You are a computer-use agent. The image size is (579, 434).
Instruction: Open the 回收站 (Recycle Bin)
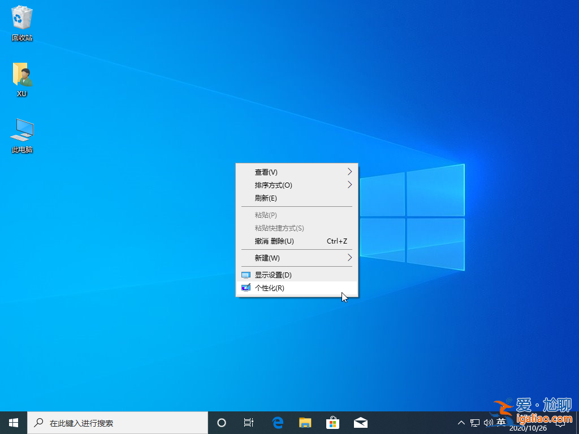tap(21, 20)
